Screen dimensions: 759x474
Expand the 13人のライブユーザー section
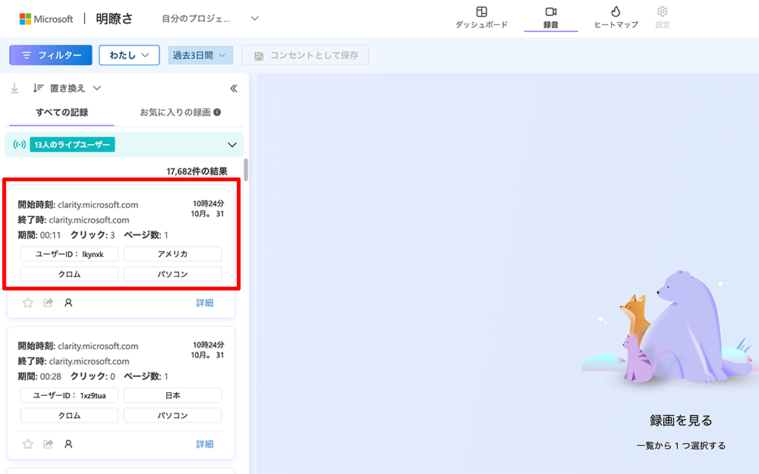click(x=232, y=144)
